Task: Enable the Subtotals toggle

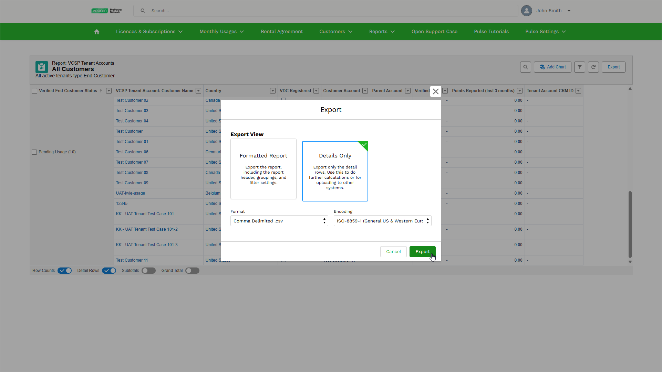Action: coord(149,271)
